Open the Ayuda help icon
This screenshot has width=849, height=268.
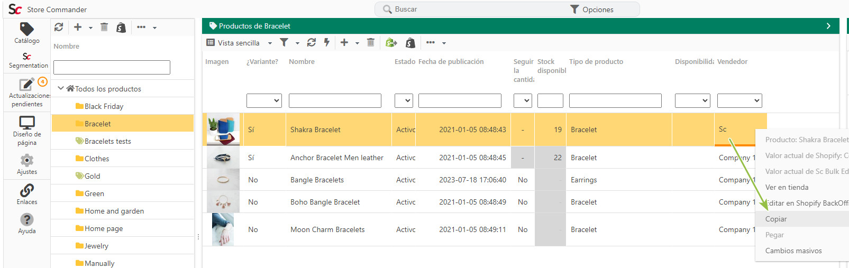coord(27,223)
